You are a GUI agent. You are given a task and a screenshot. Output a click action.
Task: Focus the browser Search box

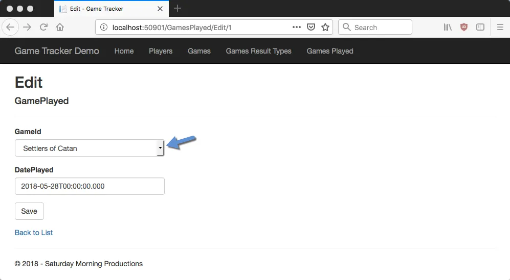tap(375, 27)
